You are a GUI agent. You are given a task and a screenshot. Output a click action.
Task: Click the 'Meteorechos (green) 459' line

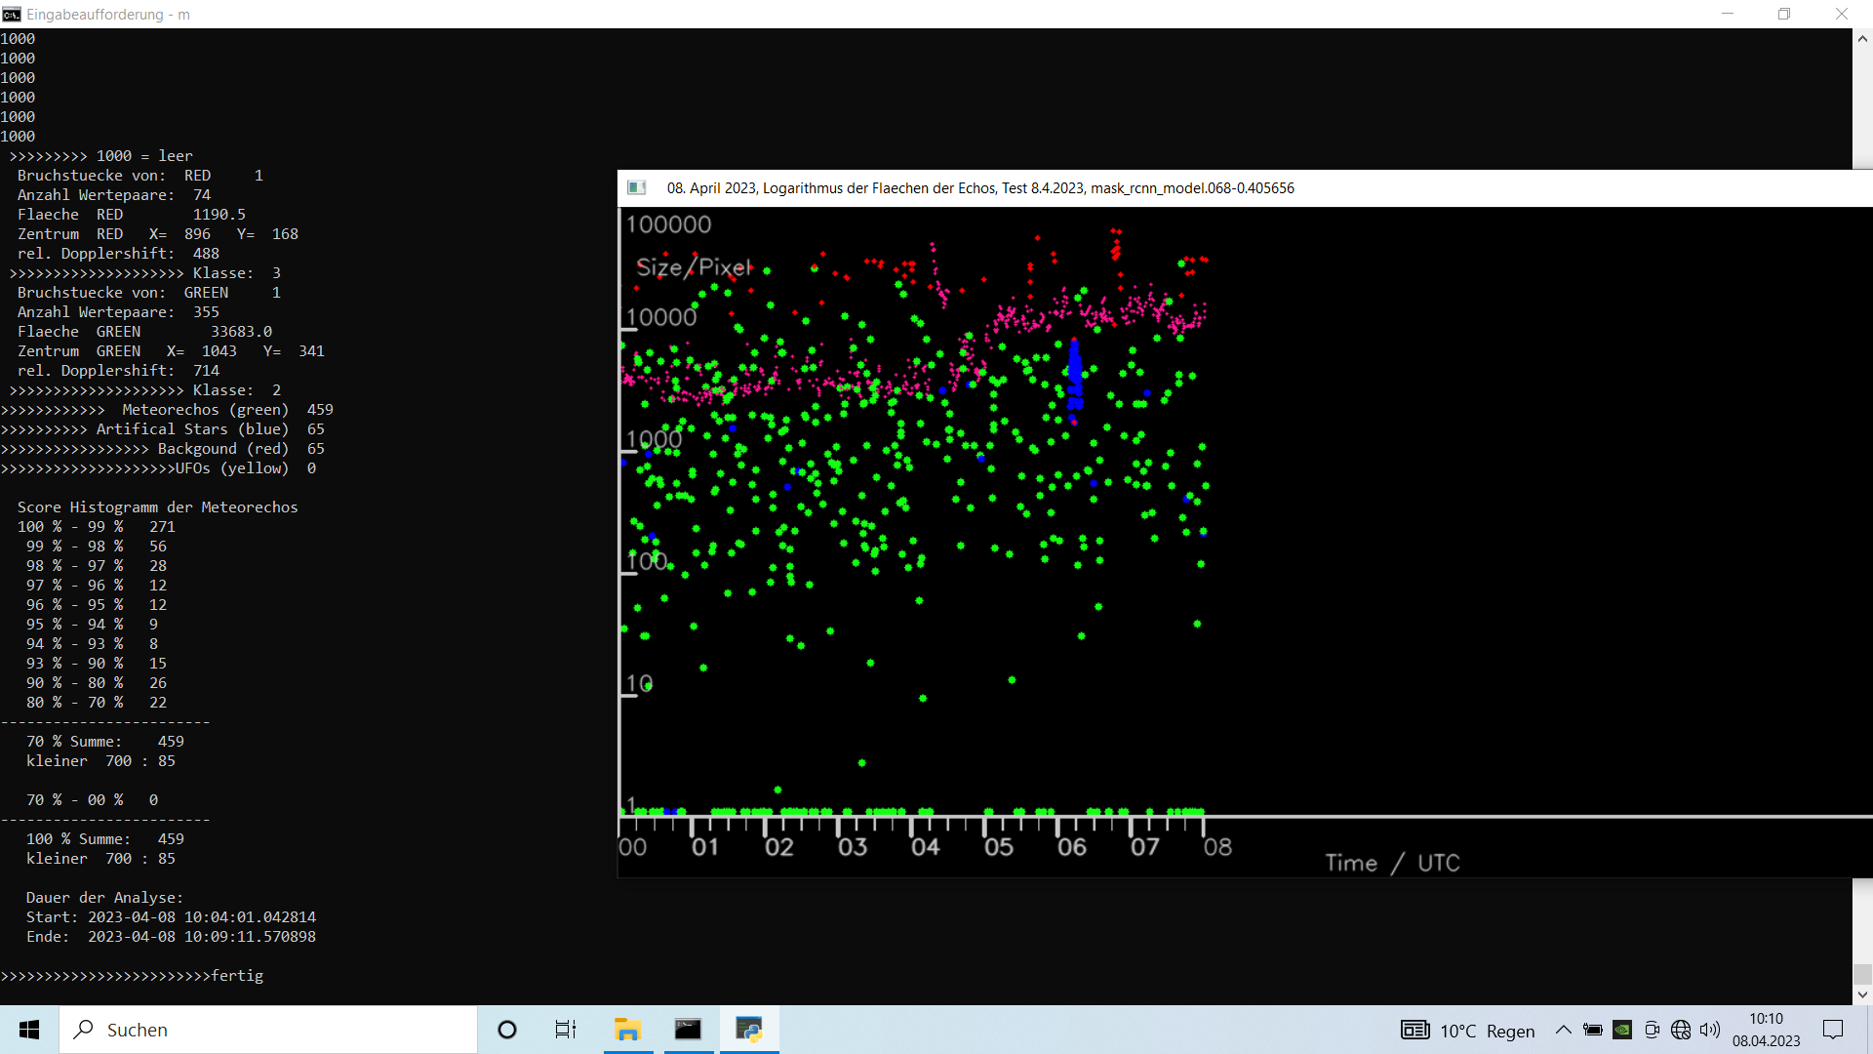(167, 410)
